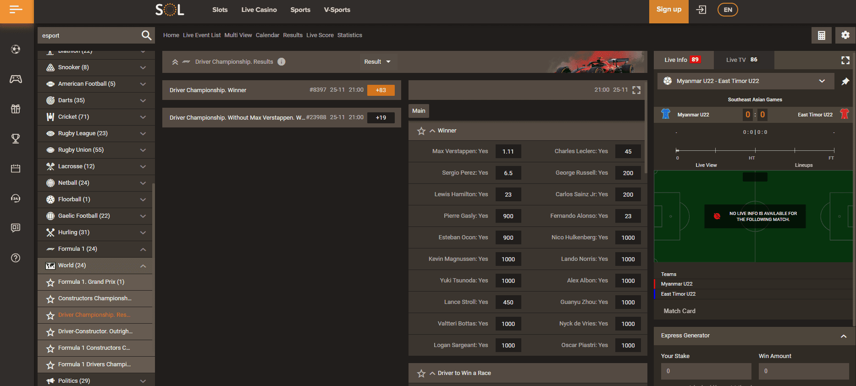Switch to the Live Info tab

tap(684, 60)
